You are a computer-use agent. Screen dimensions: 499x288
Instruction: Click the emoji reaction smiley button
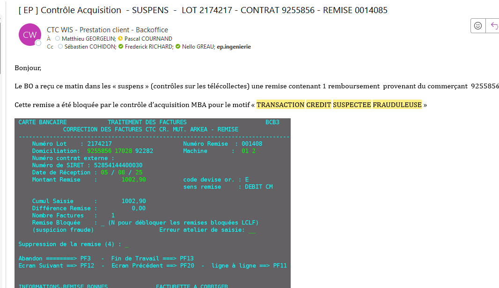[x=478, y=26]
